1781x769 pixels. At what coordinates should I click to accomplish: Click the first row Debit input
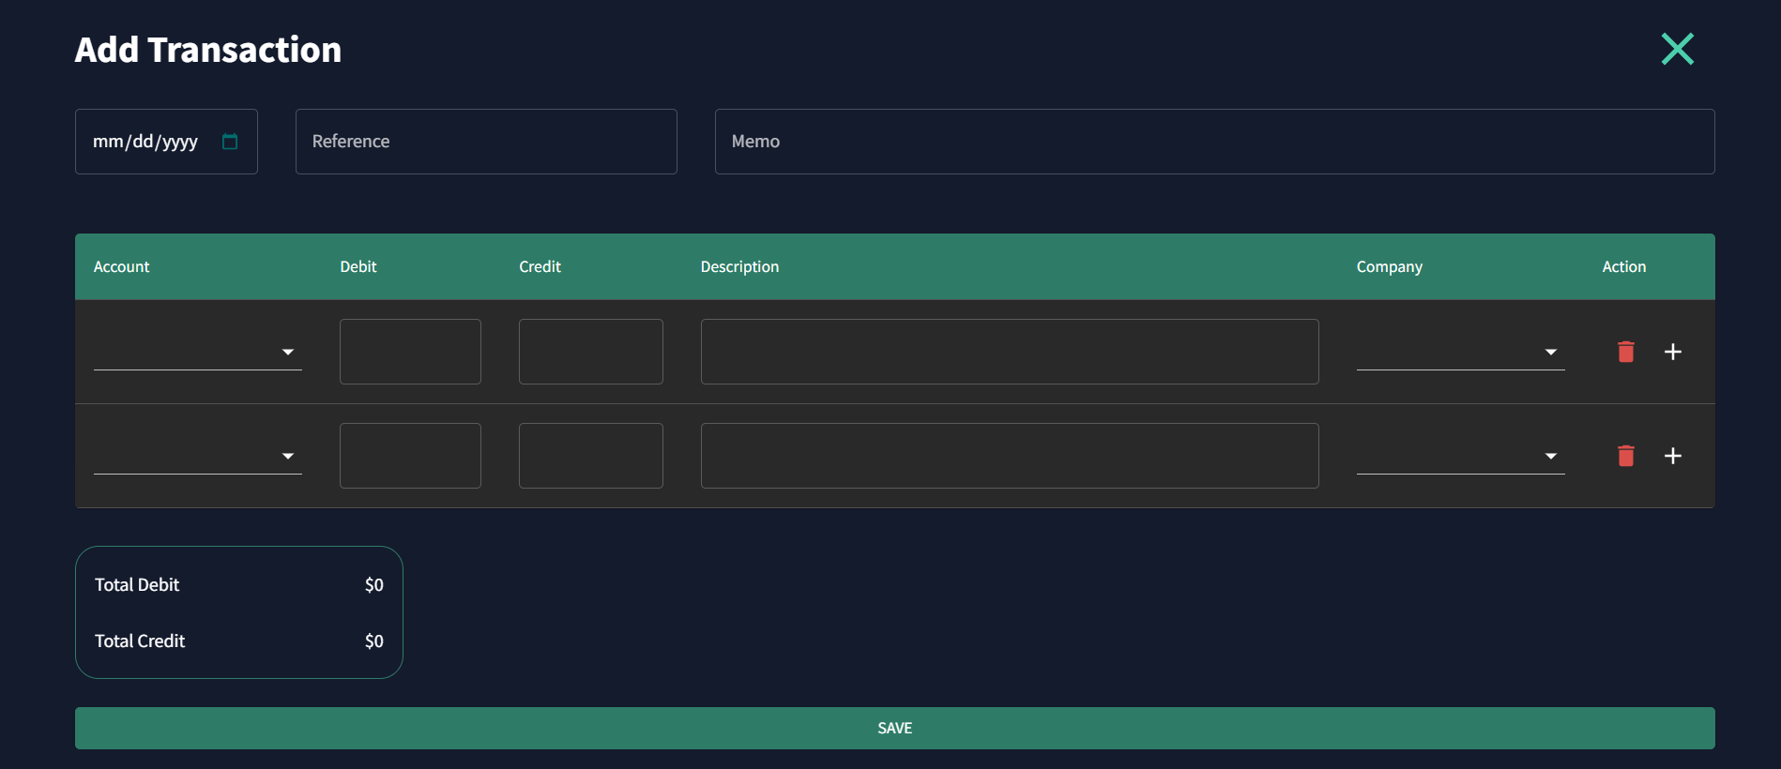(410, 352)
